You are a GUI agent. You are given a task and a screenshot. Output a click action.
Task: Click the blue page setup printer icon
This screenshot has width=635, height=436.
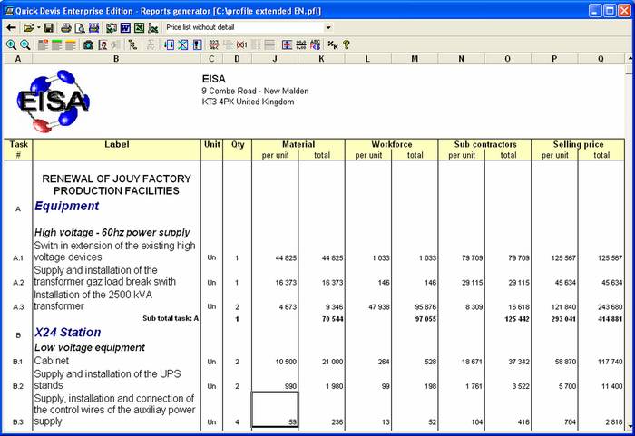[x=94, y=28]
